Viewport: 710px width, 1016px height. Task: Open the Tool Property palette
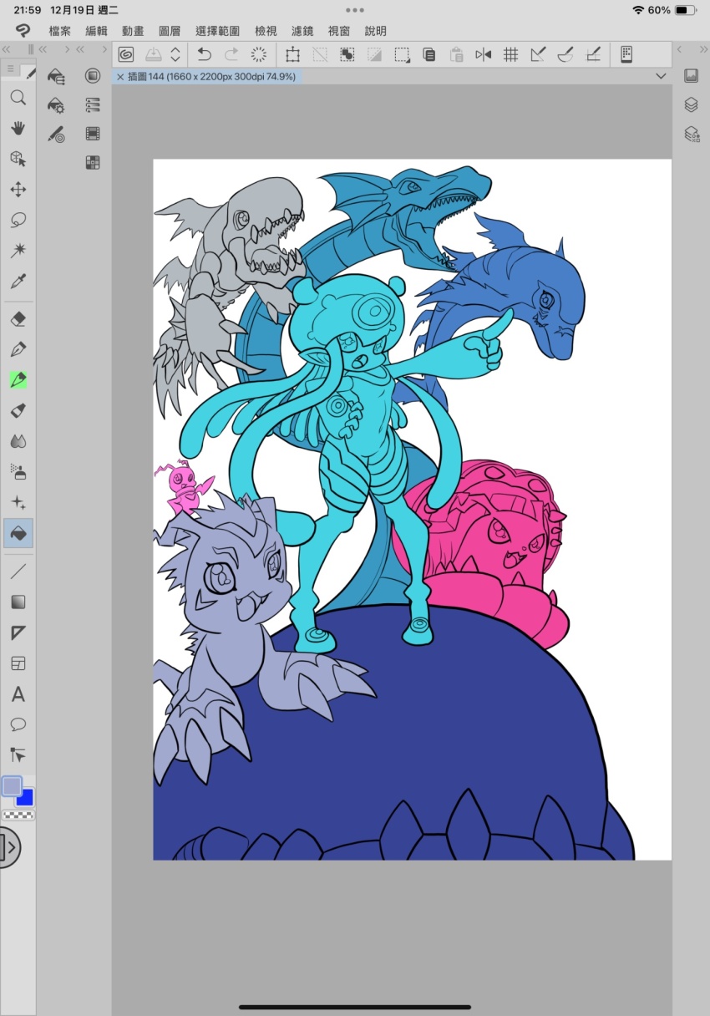(56, 105)
